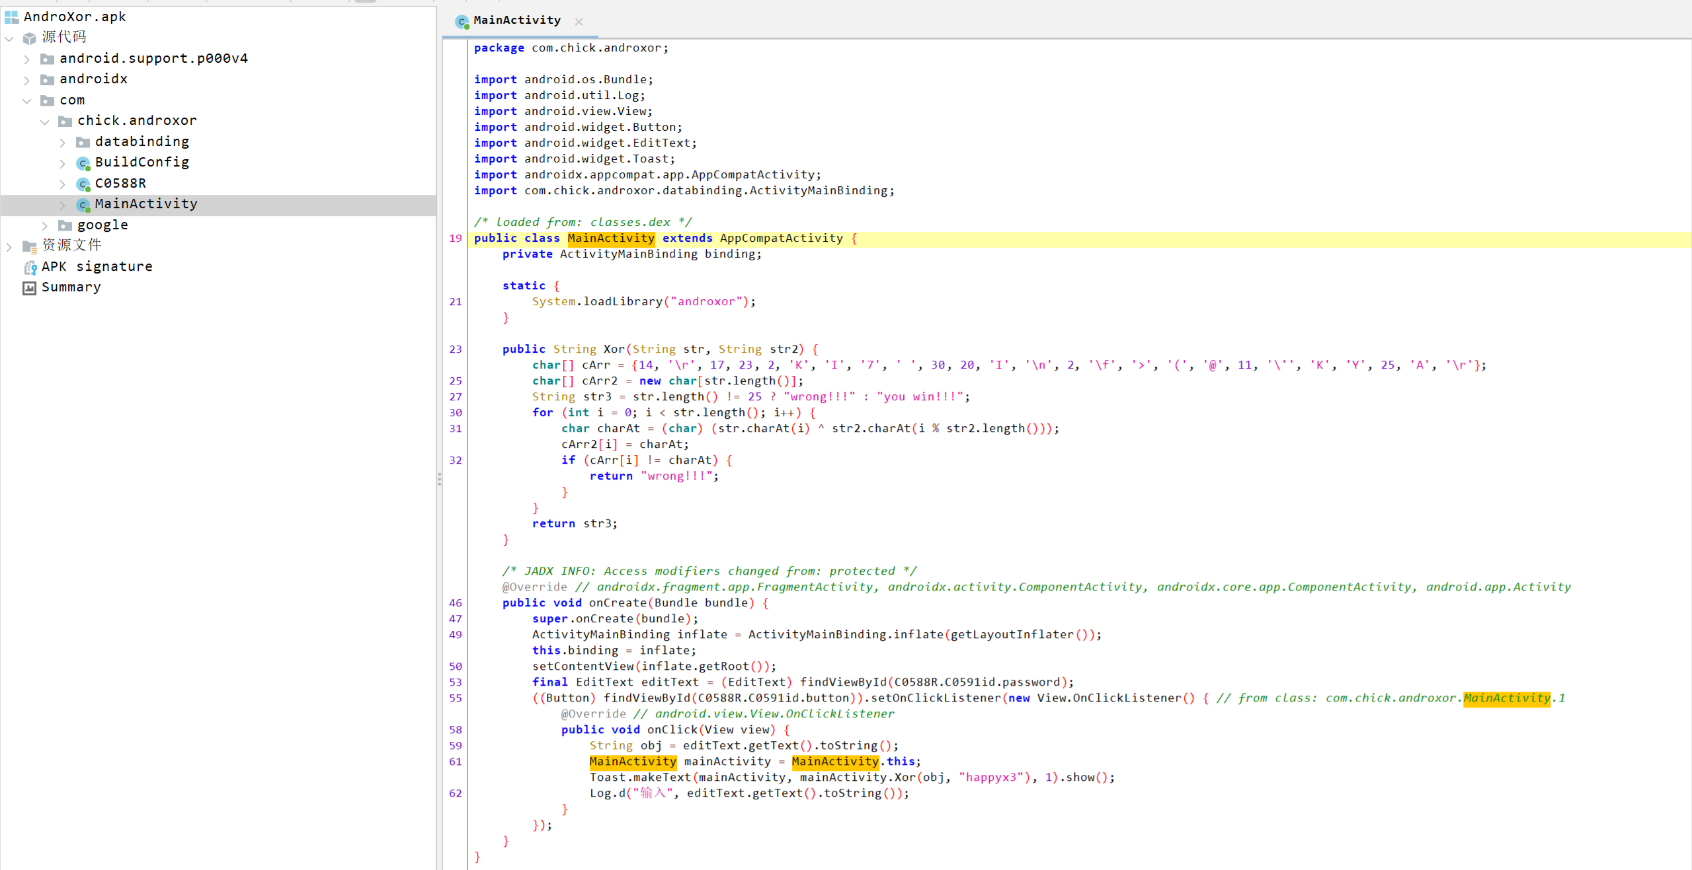Expand the C0588R class node
This screenshot has width=1692, height=870.
click(x=63, y=184)
